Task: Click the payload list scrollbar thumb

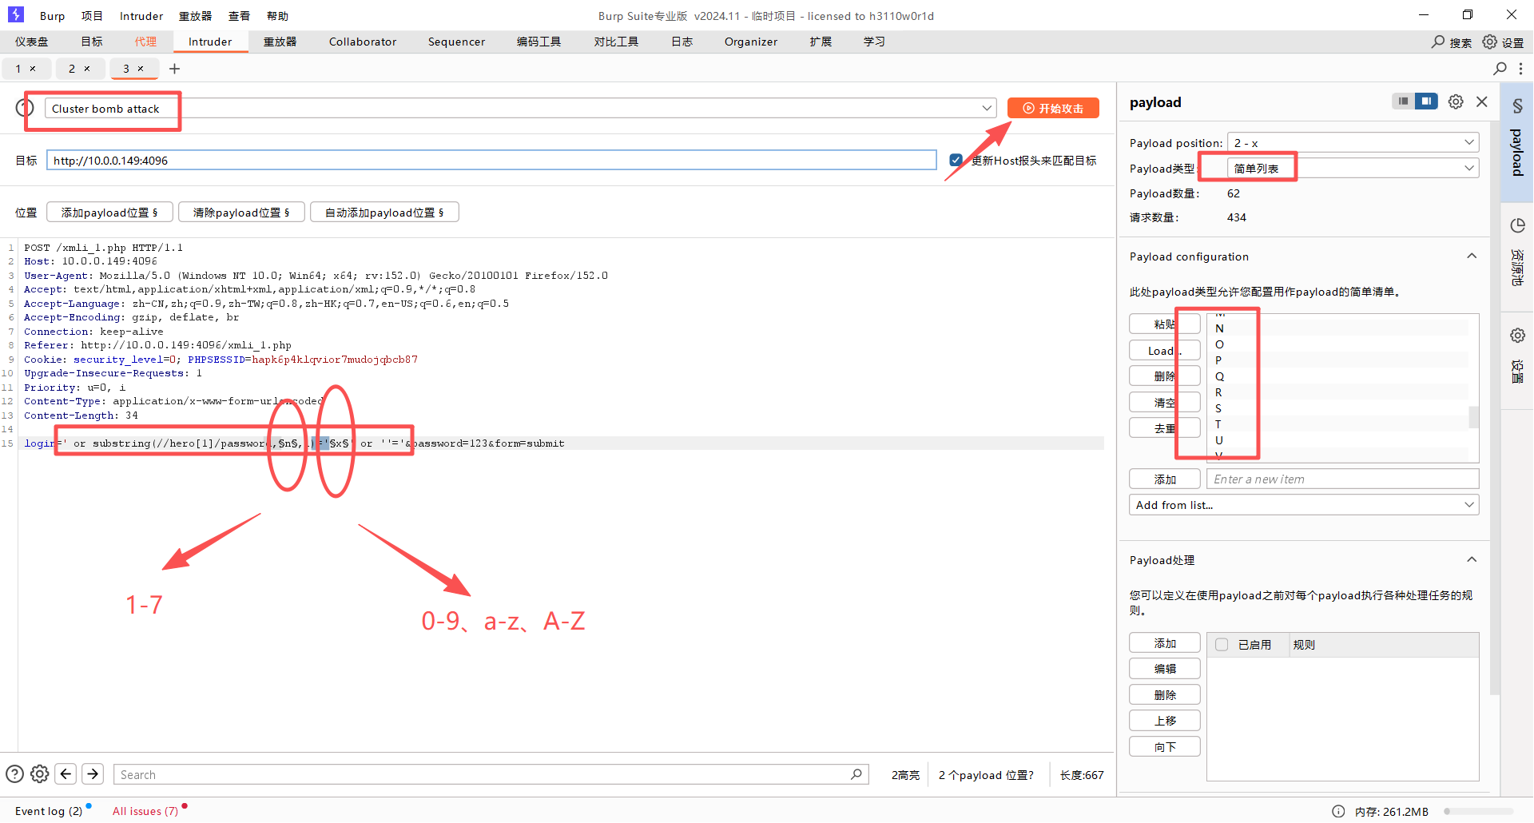Action: point(1473,417)
